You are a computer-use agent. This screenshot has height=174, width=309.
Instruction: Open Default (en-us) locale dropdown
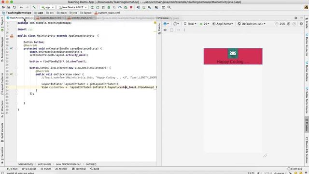pos(252,24)
